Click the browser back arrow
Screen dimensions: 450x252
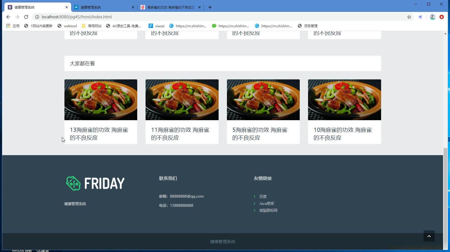[8, 17]
